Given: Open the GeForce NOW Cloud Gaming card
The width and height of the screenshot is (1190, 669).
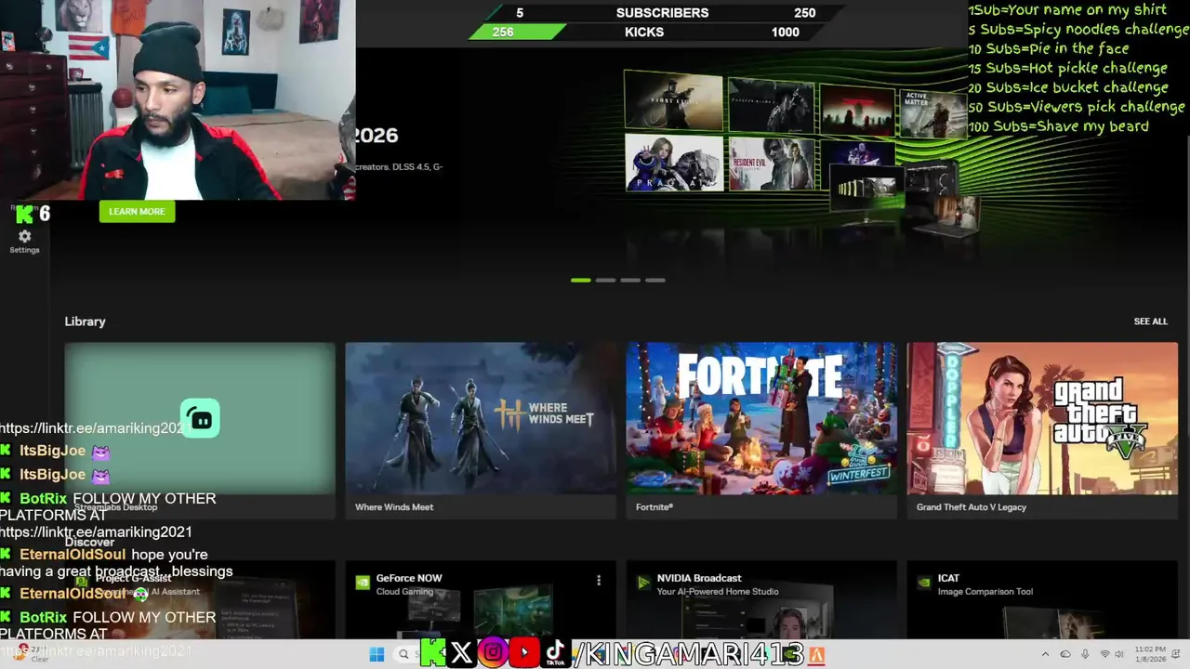Looking at the screenshot, I should 481,599.
